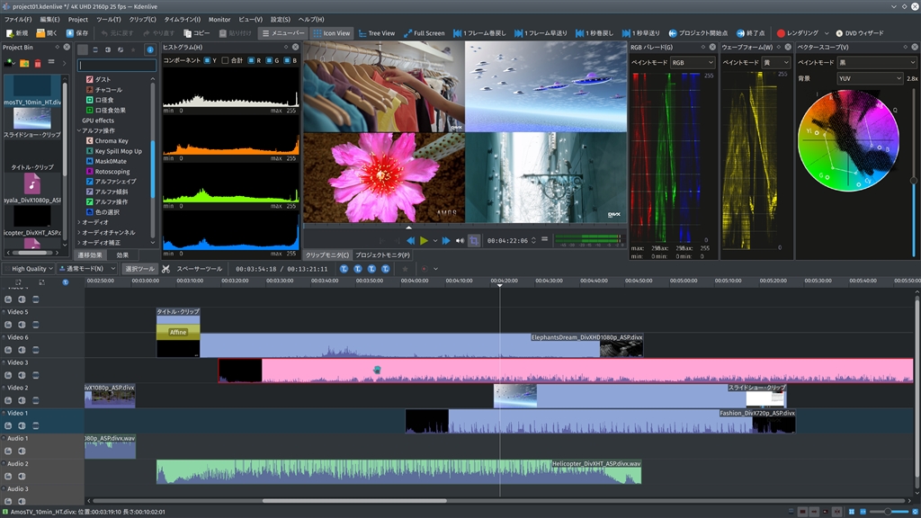The width and height of the screenshot is (921, 518).
Task: Open the タイムライン(I) menu
Action: pyautogui.click(x=182, y=19)
